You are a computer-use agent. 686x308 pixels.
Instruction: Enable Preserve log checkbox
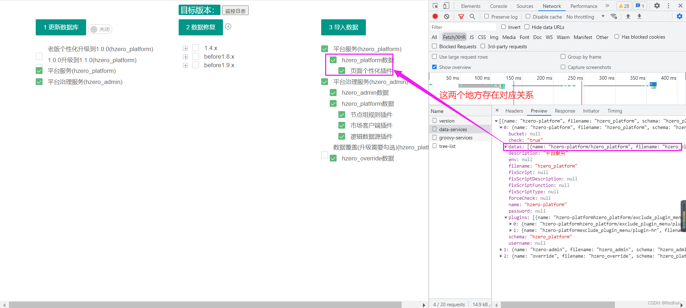[486, 16]
